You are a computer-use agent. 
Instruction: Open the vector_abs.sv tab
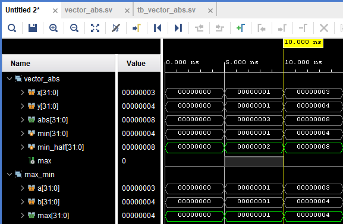pos(89,10)
